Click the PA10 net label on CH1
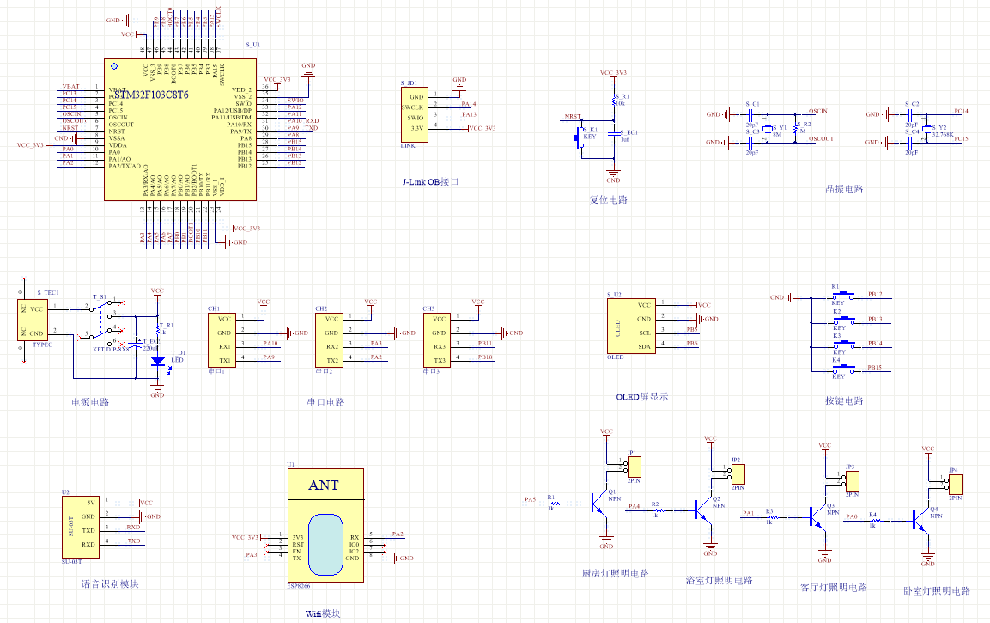This screenshot has width=990, height=623. tap(270, 343)
